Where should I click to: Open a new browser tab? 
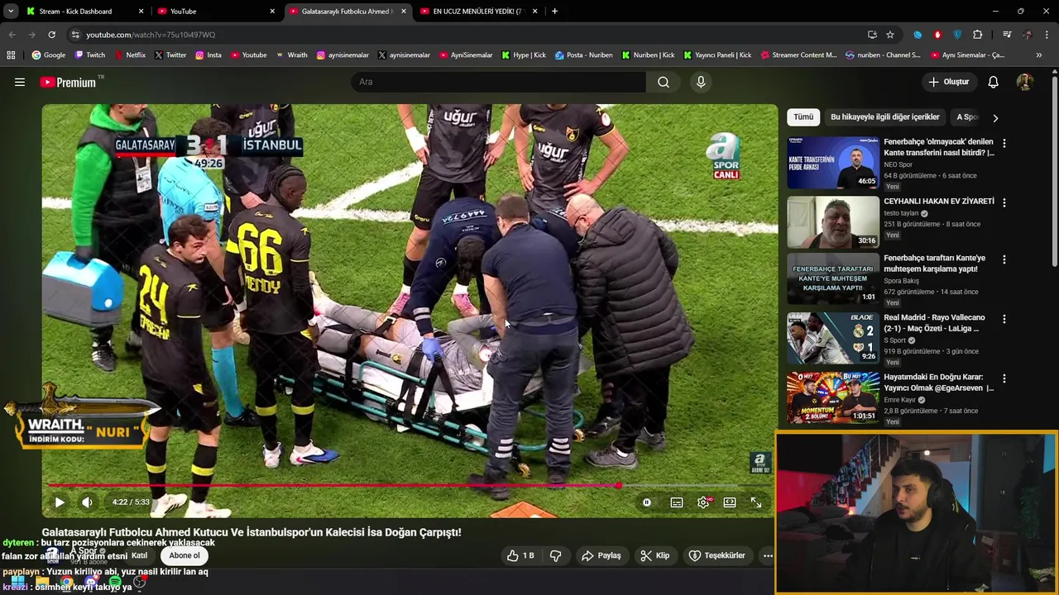[x=554, y=12]
